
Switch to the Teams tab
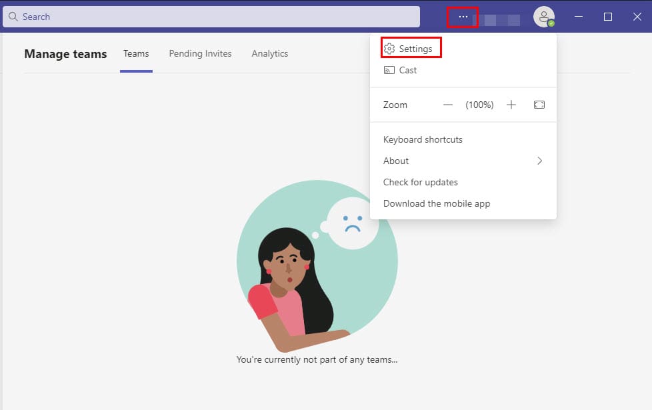[x=136, y=53]
